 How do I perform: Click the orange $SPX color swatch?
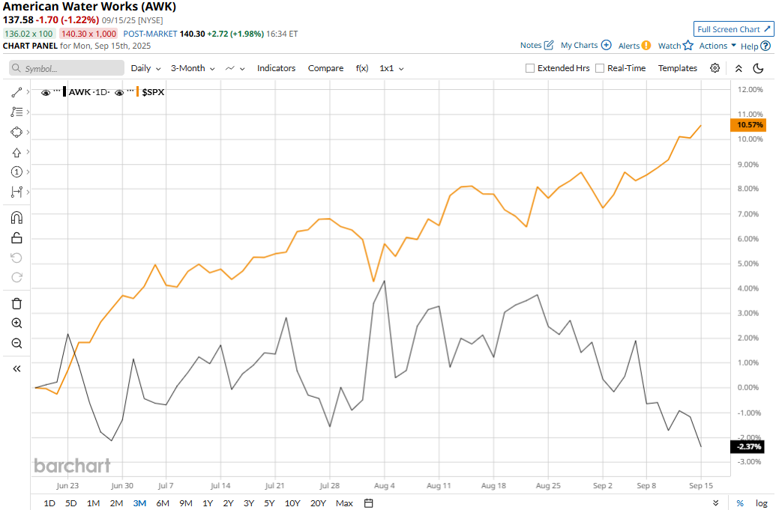(x=138, y=92)
